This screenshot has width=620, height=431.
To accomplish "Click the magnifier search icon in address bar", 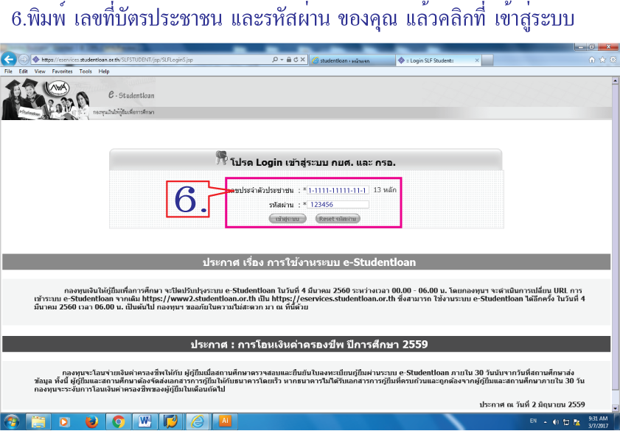I will coord(275,60).
